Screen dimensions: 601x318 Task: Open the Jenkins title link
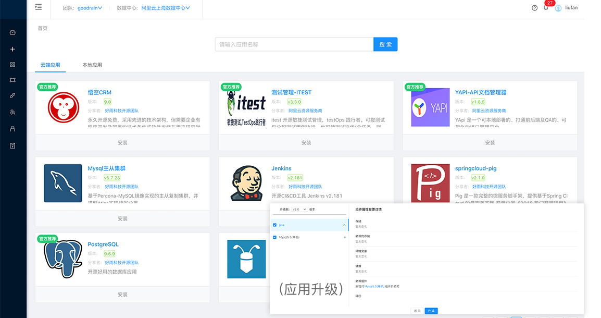281,168
